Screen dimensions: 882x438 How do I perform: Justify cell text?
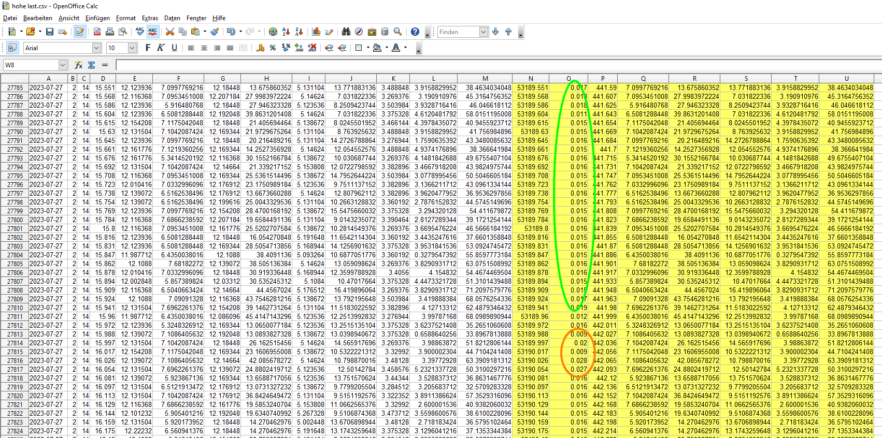point(230,48)
